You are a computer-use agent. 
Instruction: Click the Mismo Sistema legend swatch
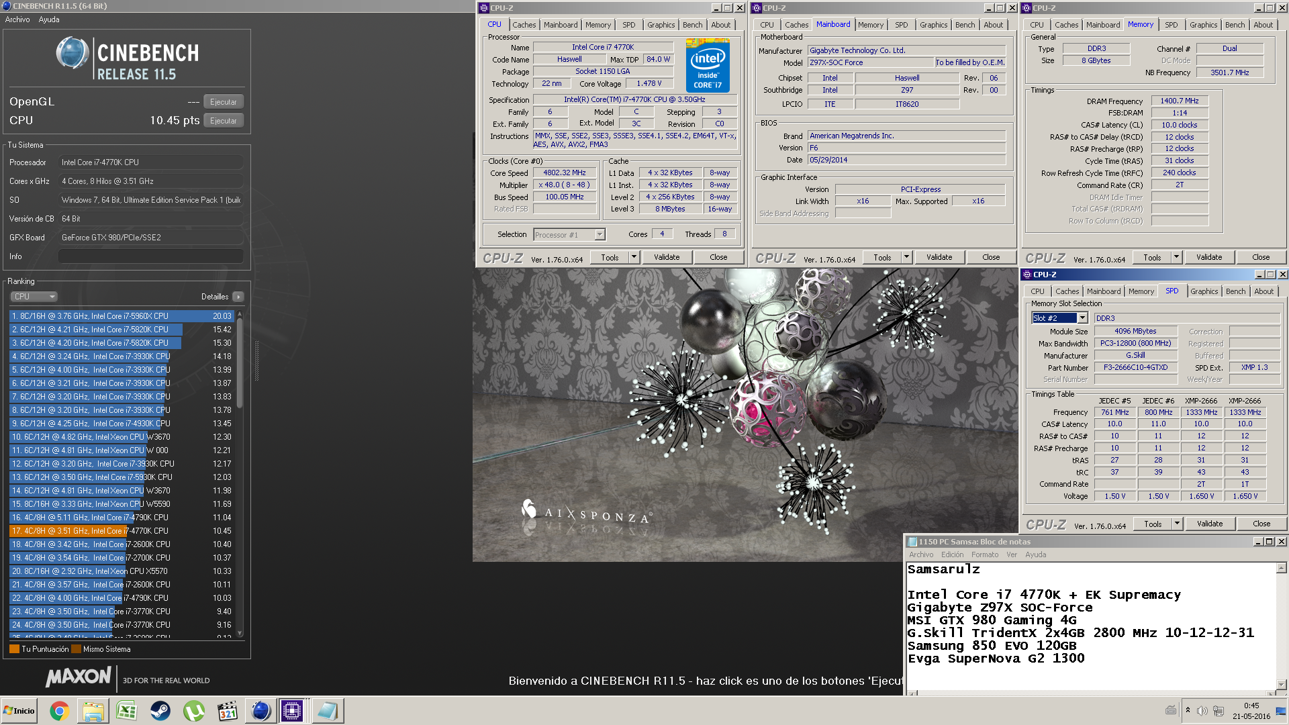pos(76,649)
